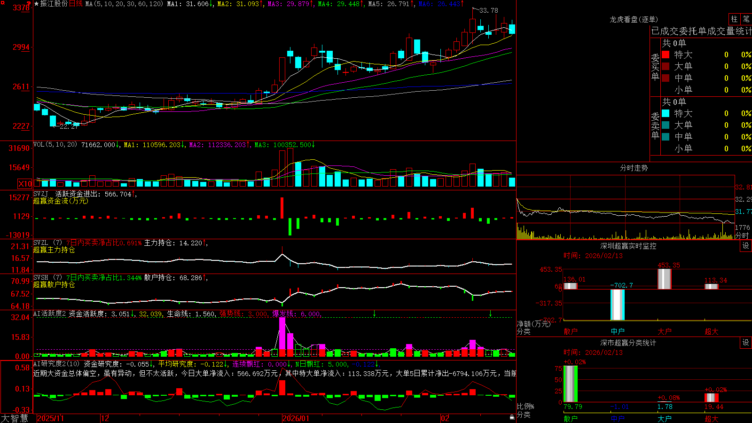Select 超大 category in 深市超赢分类统计

pos(712,418)
